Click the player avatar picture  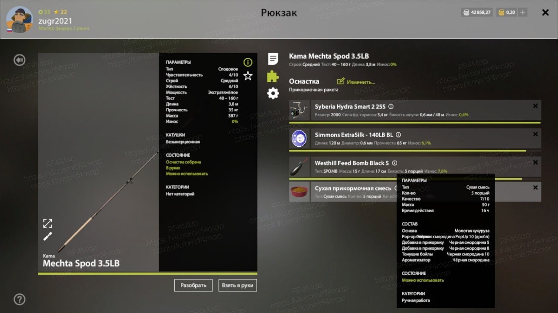19,20
